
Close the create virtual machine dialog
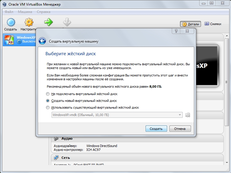[187, 31]
